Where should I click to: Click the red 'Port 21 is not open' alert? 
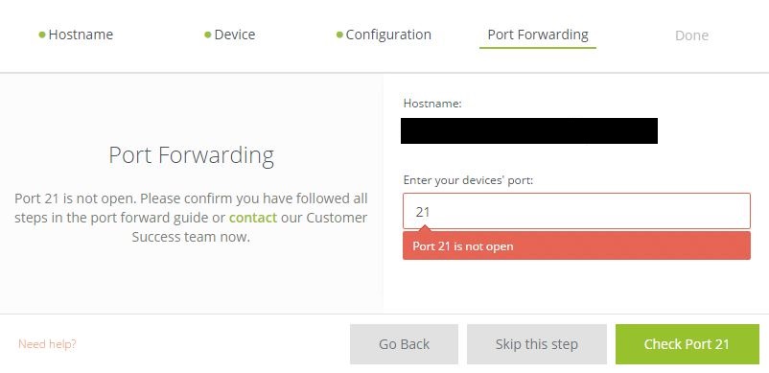click(x=576, y=245)
